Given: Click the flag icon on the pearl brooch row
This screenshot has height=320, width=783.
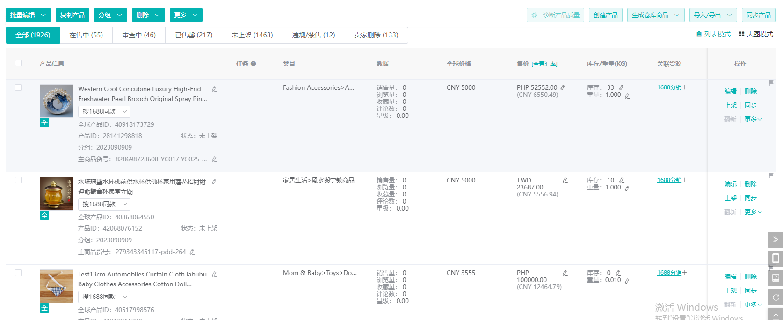Looking at the screenshot, I should [x=771, y=83].
